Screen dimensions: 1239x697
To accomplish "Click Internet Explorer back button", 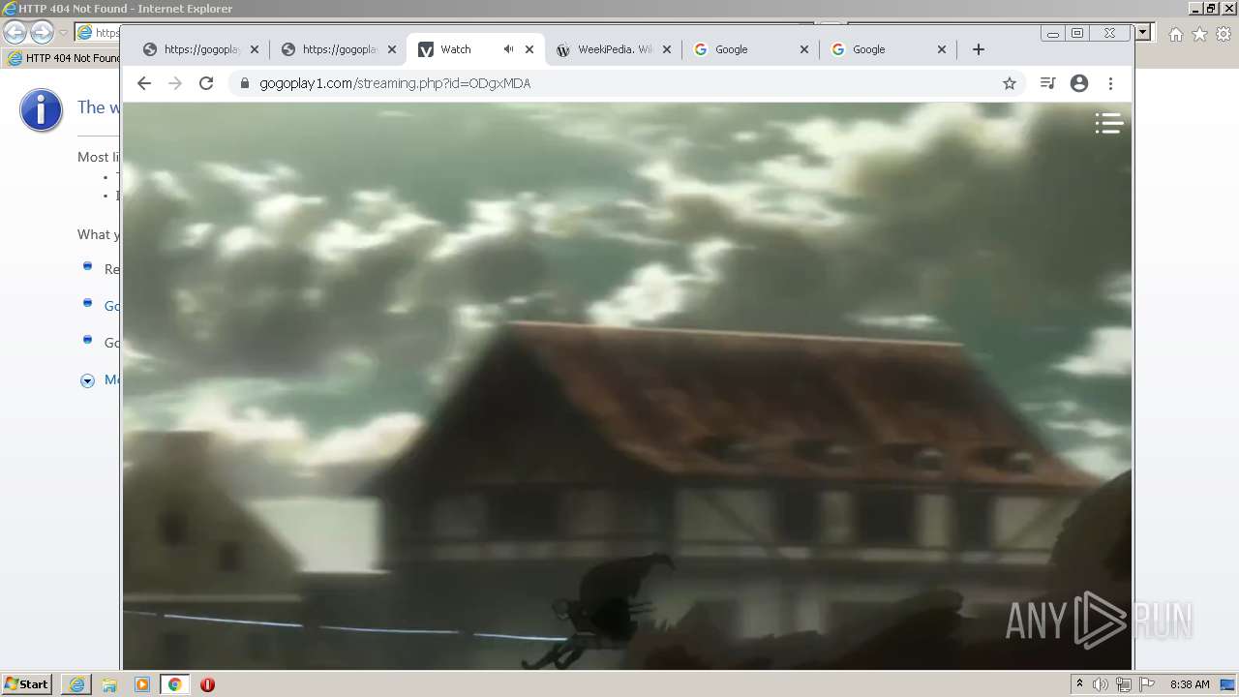I will (15, 33).
